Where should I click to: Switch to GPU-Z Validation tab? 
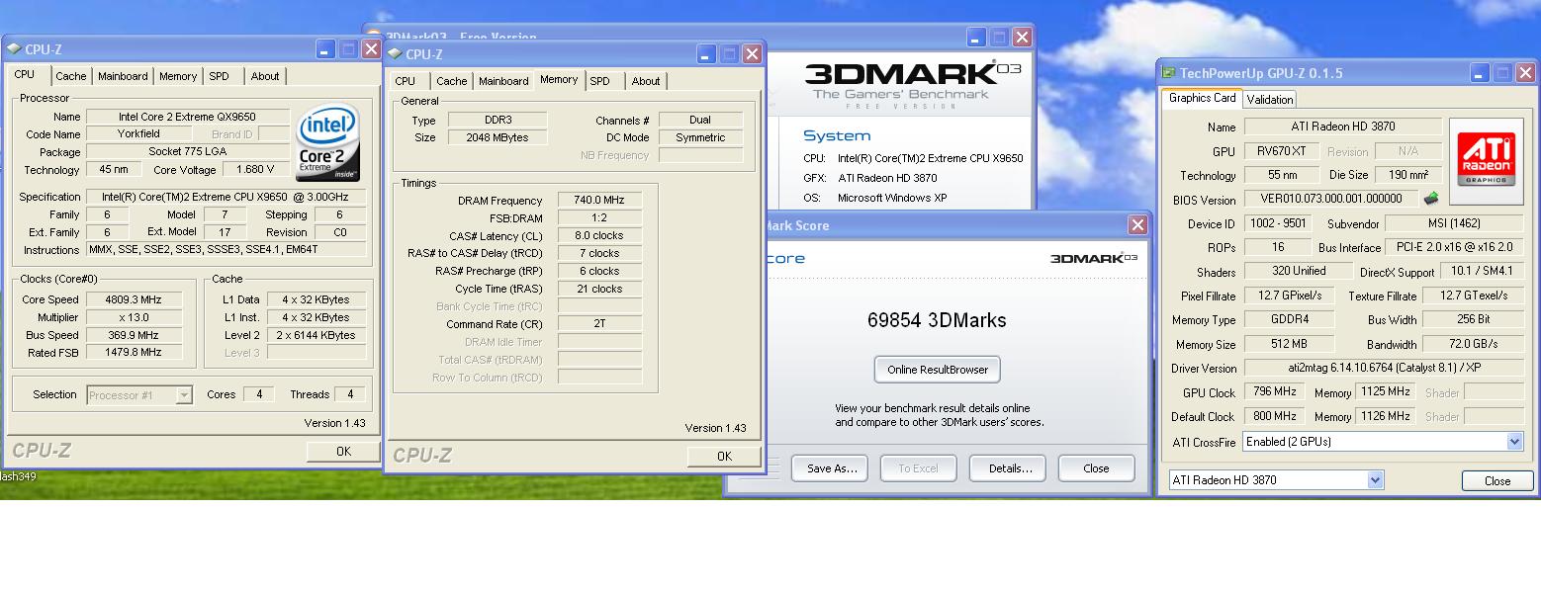pos(1269,99)
